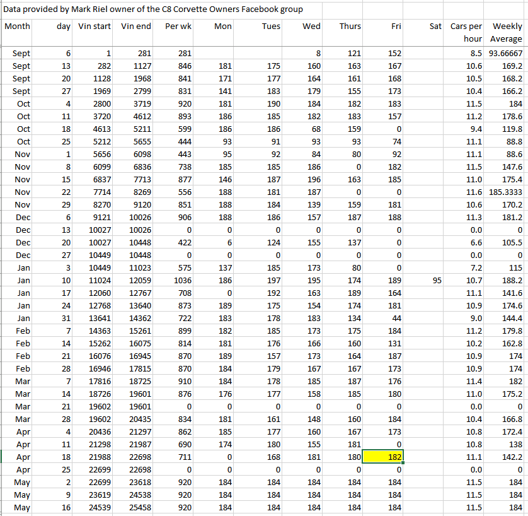Click the Vin start cell 24539
528x516 pixels.
pyautogui.click(x=93, y=507)
